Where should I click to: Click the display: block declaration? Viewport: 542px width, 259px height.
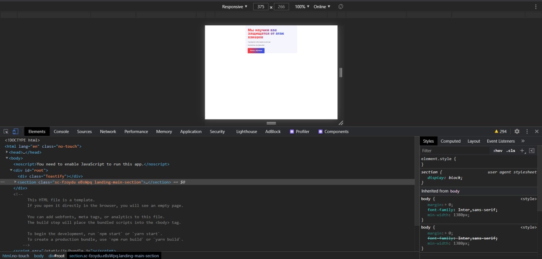click(445, 178)
